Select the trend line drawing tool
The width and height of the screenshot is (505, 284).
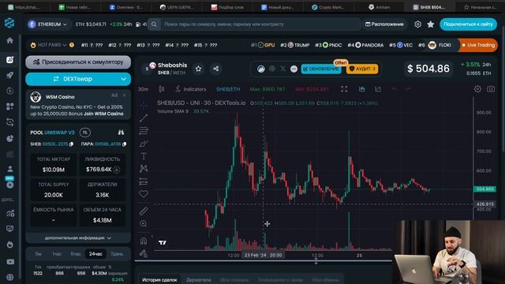point(144,118)
